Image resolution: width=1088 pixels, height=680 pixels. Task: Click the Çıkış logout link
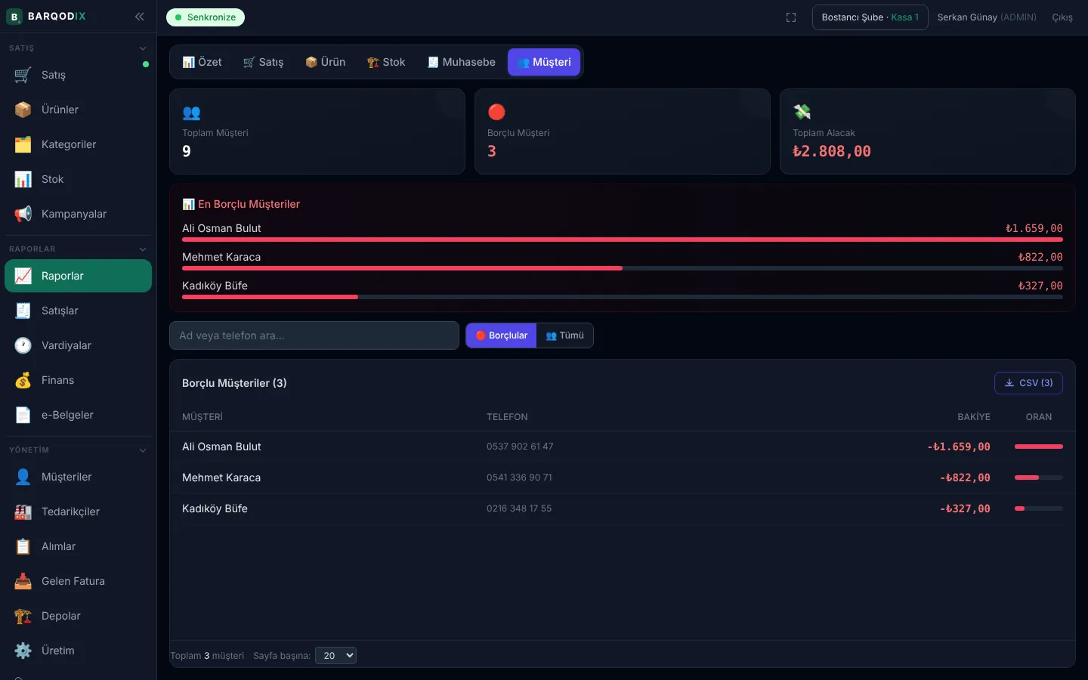(x=1062, y=17)
